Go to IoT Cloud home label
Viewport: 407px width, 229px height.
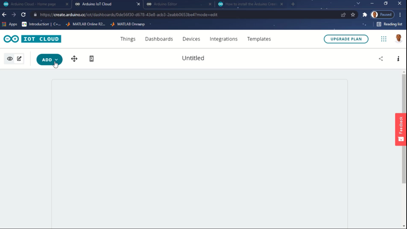(x=41, y=39)
